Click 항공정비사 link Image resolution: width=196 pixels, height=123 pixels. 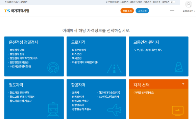tap(78, 97)
